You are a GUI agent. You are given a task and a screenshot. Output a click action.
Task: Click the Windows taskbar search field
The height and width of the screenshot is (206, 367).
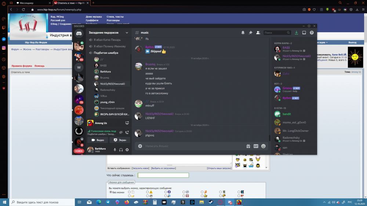[x=42, y=202]
